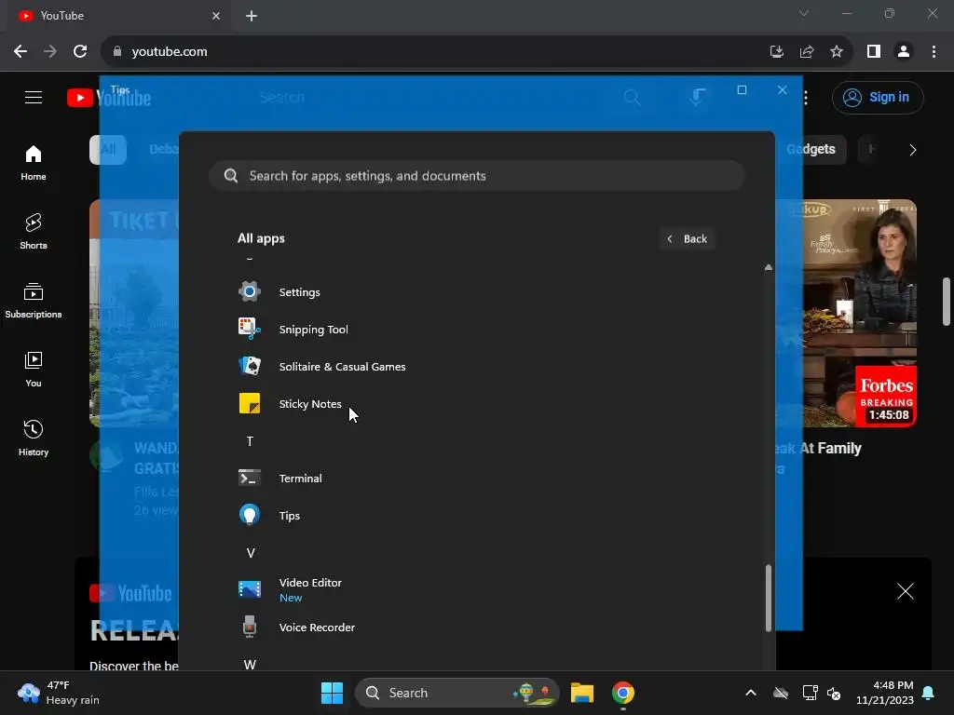Select the All filter chip on YouTube
This screenshot has height=715, width=954.
click(108, 150)
